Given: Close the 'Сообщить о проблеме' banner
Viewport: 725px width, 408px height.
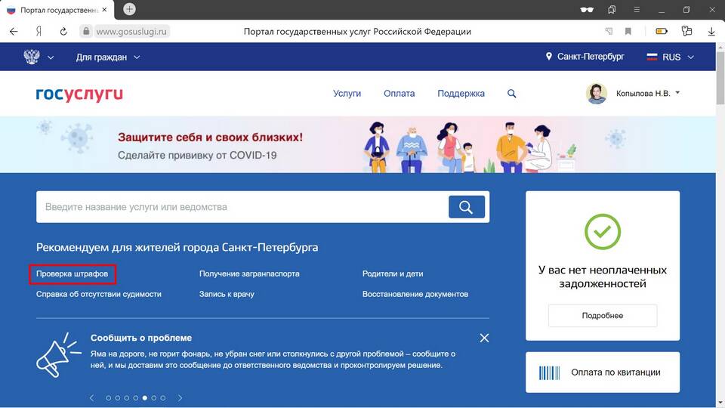Looking at the screenshot, I should pos(484,338).
